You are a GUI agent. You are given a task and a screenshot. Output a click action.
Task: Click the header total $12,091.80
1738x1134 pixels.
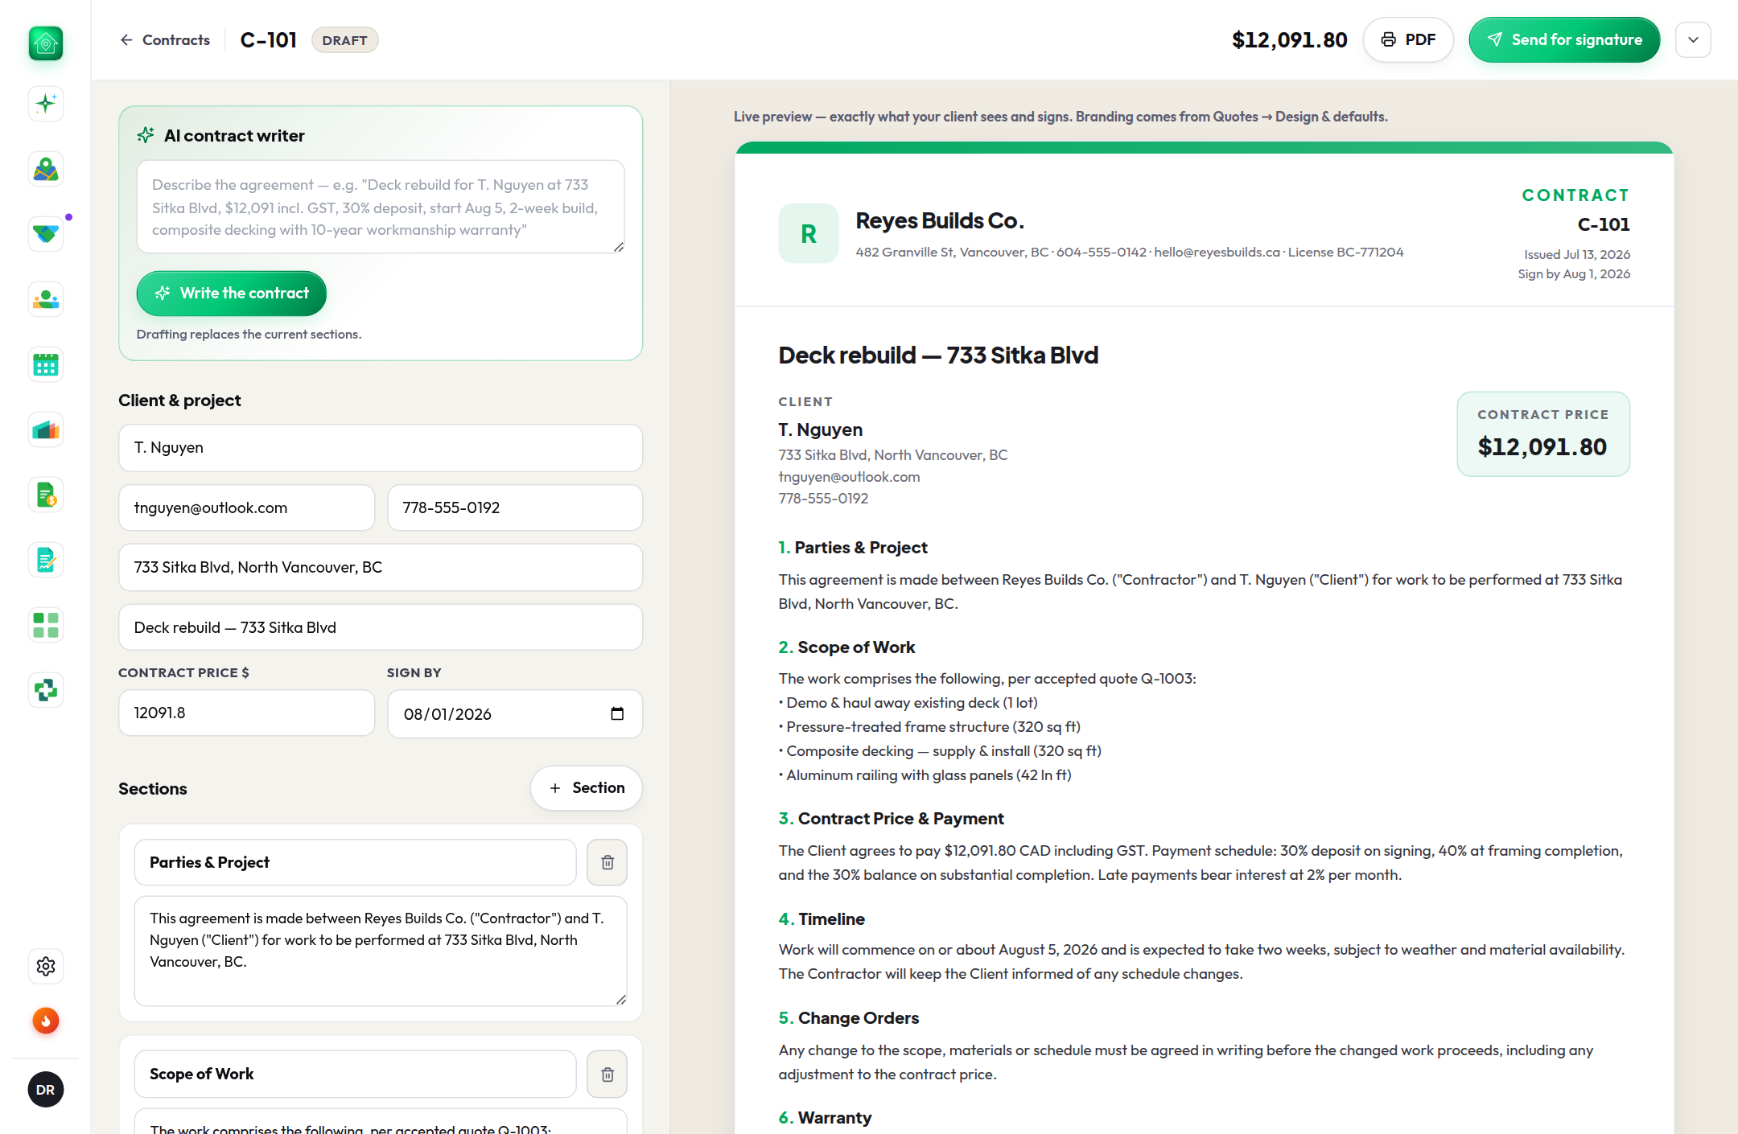[x=1289, y=40]
